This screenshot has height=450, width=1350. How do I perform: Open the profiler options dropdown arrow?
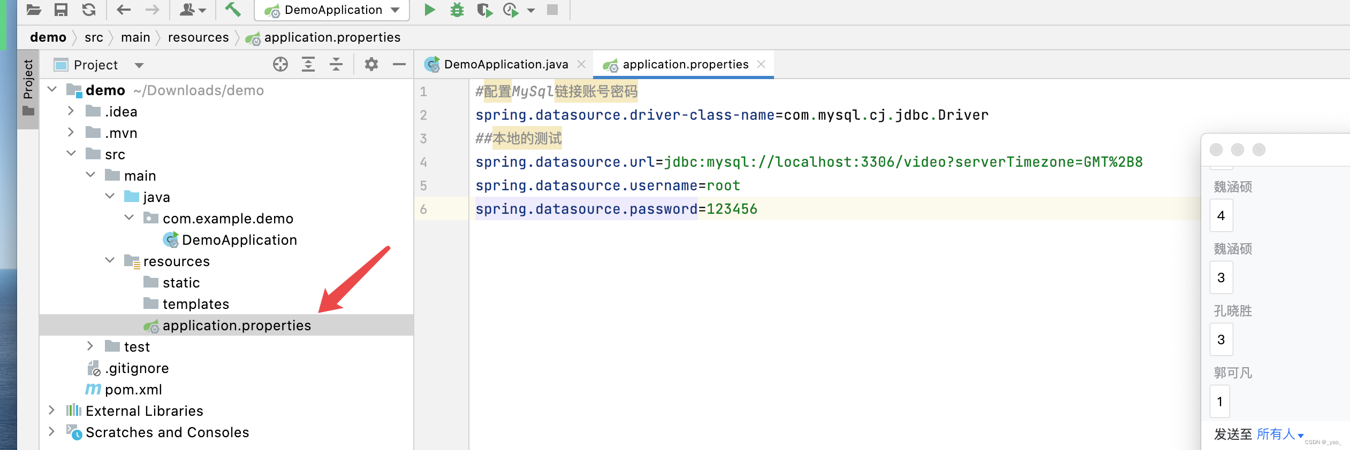pos(531,10)
